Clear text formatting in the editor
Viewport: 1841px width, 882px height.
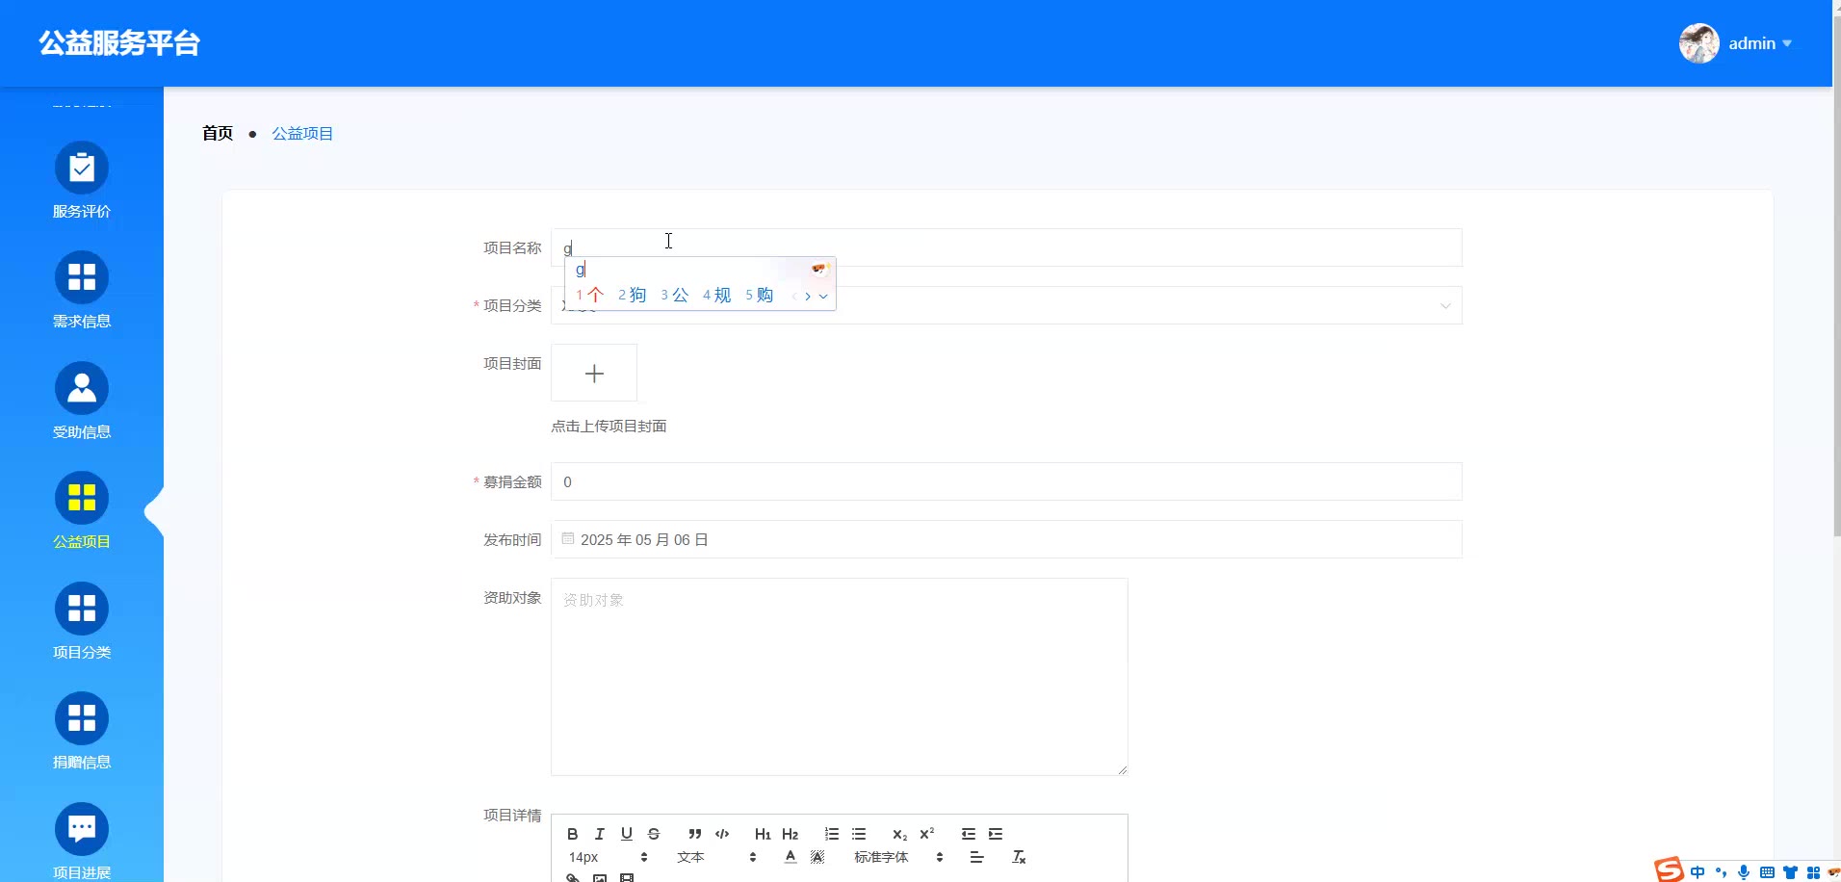1019,857
